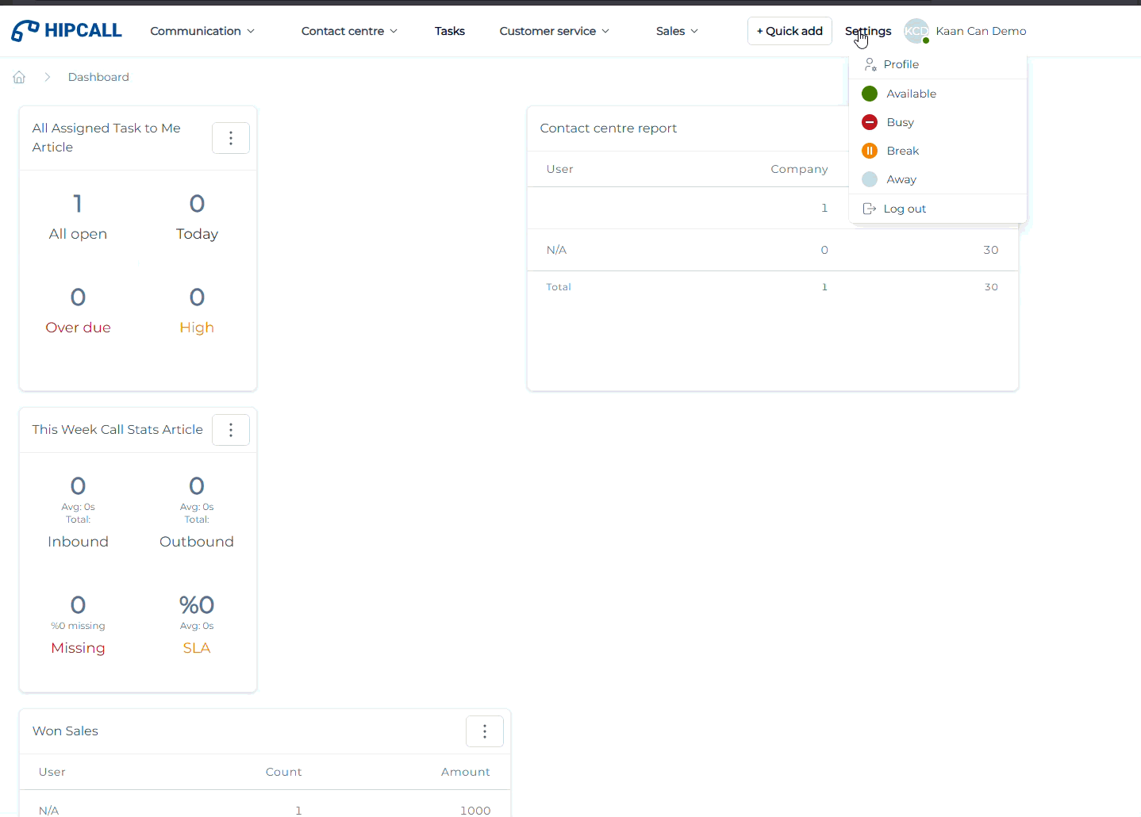Click the KCD user avatar
The height and width of the screenshot is (817, 1141).
pyautogui.click(x=916, y=31)
